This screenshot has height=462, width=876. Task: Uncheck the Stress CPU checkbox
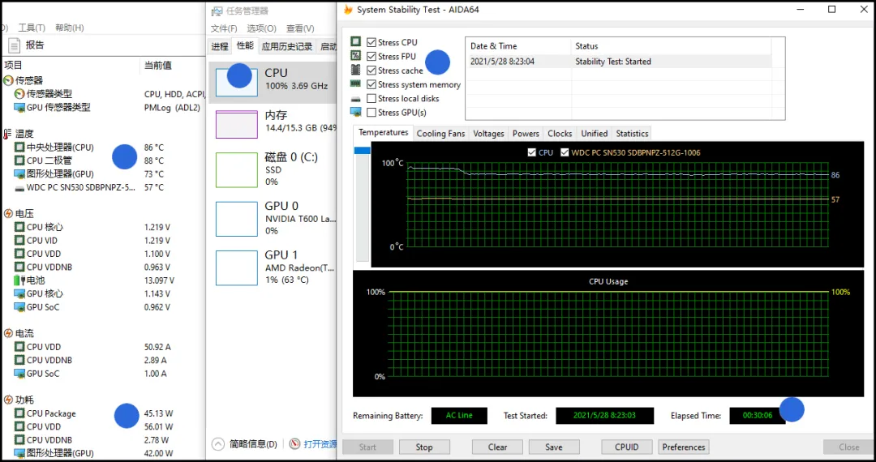click(371, 42)
